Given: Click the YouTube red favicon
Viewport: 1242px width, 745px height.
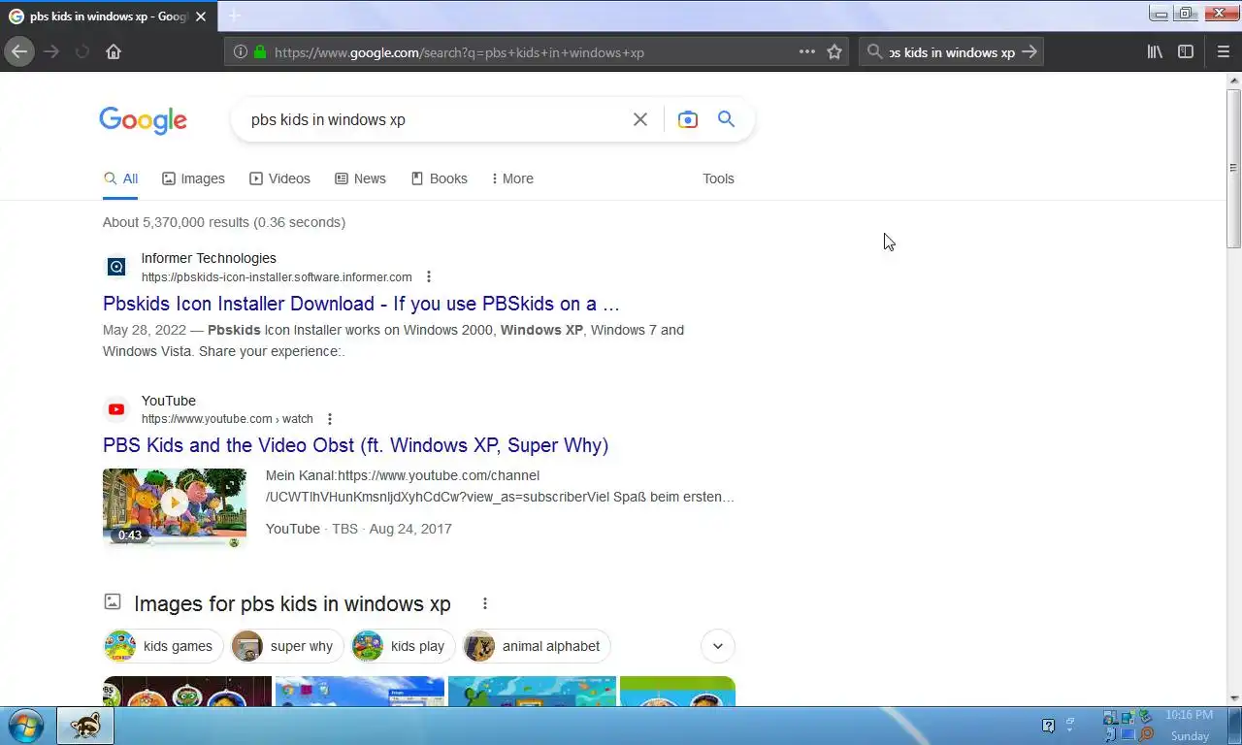Looking at the screenshot, I should [116, 409].
